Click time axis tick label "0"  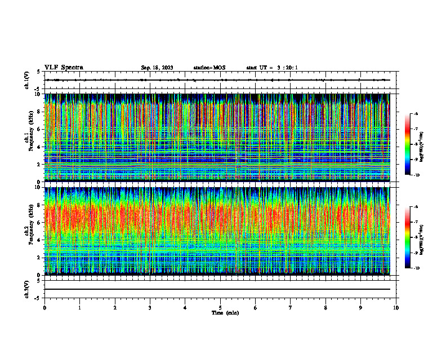pos(44,308)
